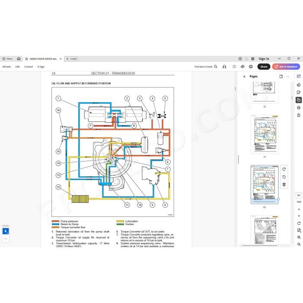Rotate page 80 thumbnail counterclockwise

[x=284, y=177]
